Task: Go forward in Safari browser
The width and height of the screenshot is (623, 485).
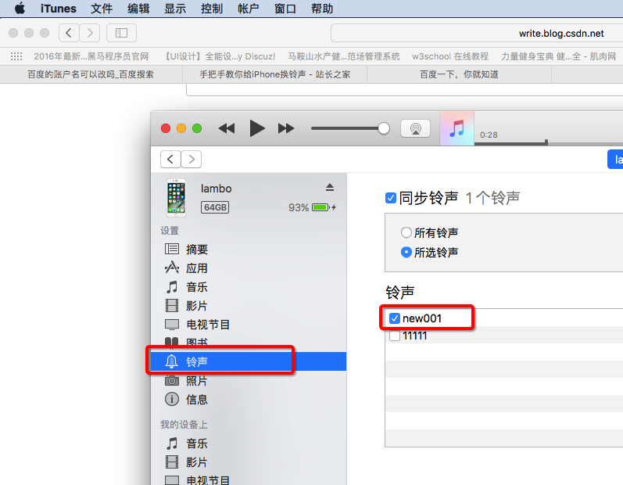Action: [x=90, y=33]
